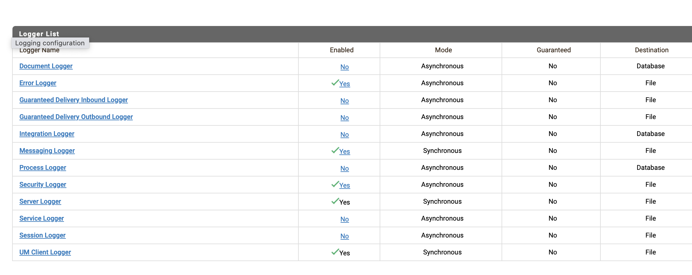Disable Messaging Logger via its Yes link
This screenshot has height=275, width=692.
pos(344,151)
